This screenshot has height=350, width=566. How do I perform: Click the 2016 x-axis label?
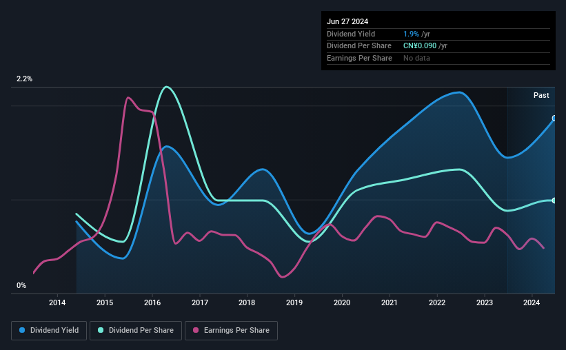[x=152, y=302]
